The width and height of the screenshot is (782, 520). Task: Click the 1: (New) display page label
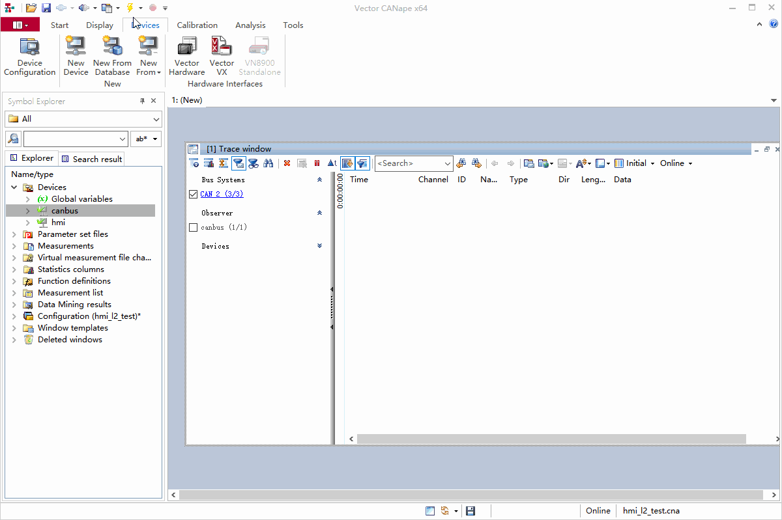click(x=187, y=100)
